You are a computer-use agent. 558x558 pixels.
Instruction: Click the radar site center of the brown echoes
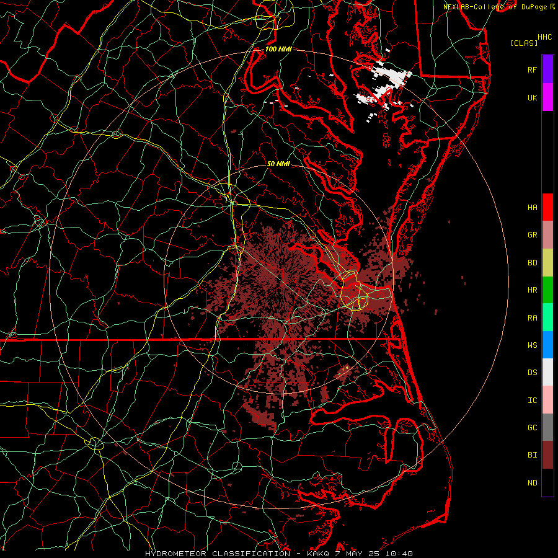tap(278, 280)
